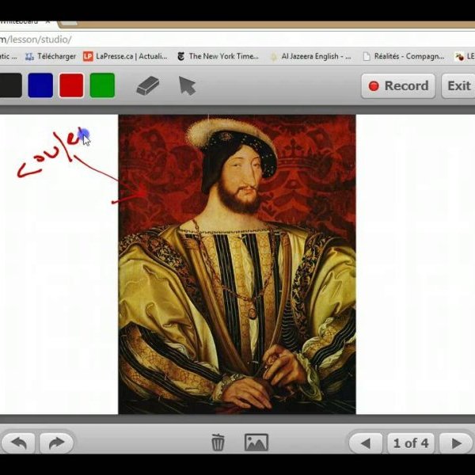This screenshot has height=475, width=475.
Task: Click the New York Times favicon
Action: click(x=180, y=56)
